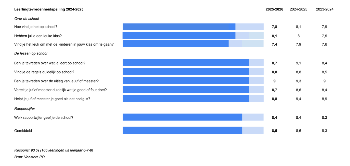This screenshot has width=350, height=166.
Task: Click the 2025-2026 column header
Action: pos(274,9)
